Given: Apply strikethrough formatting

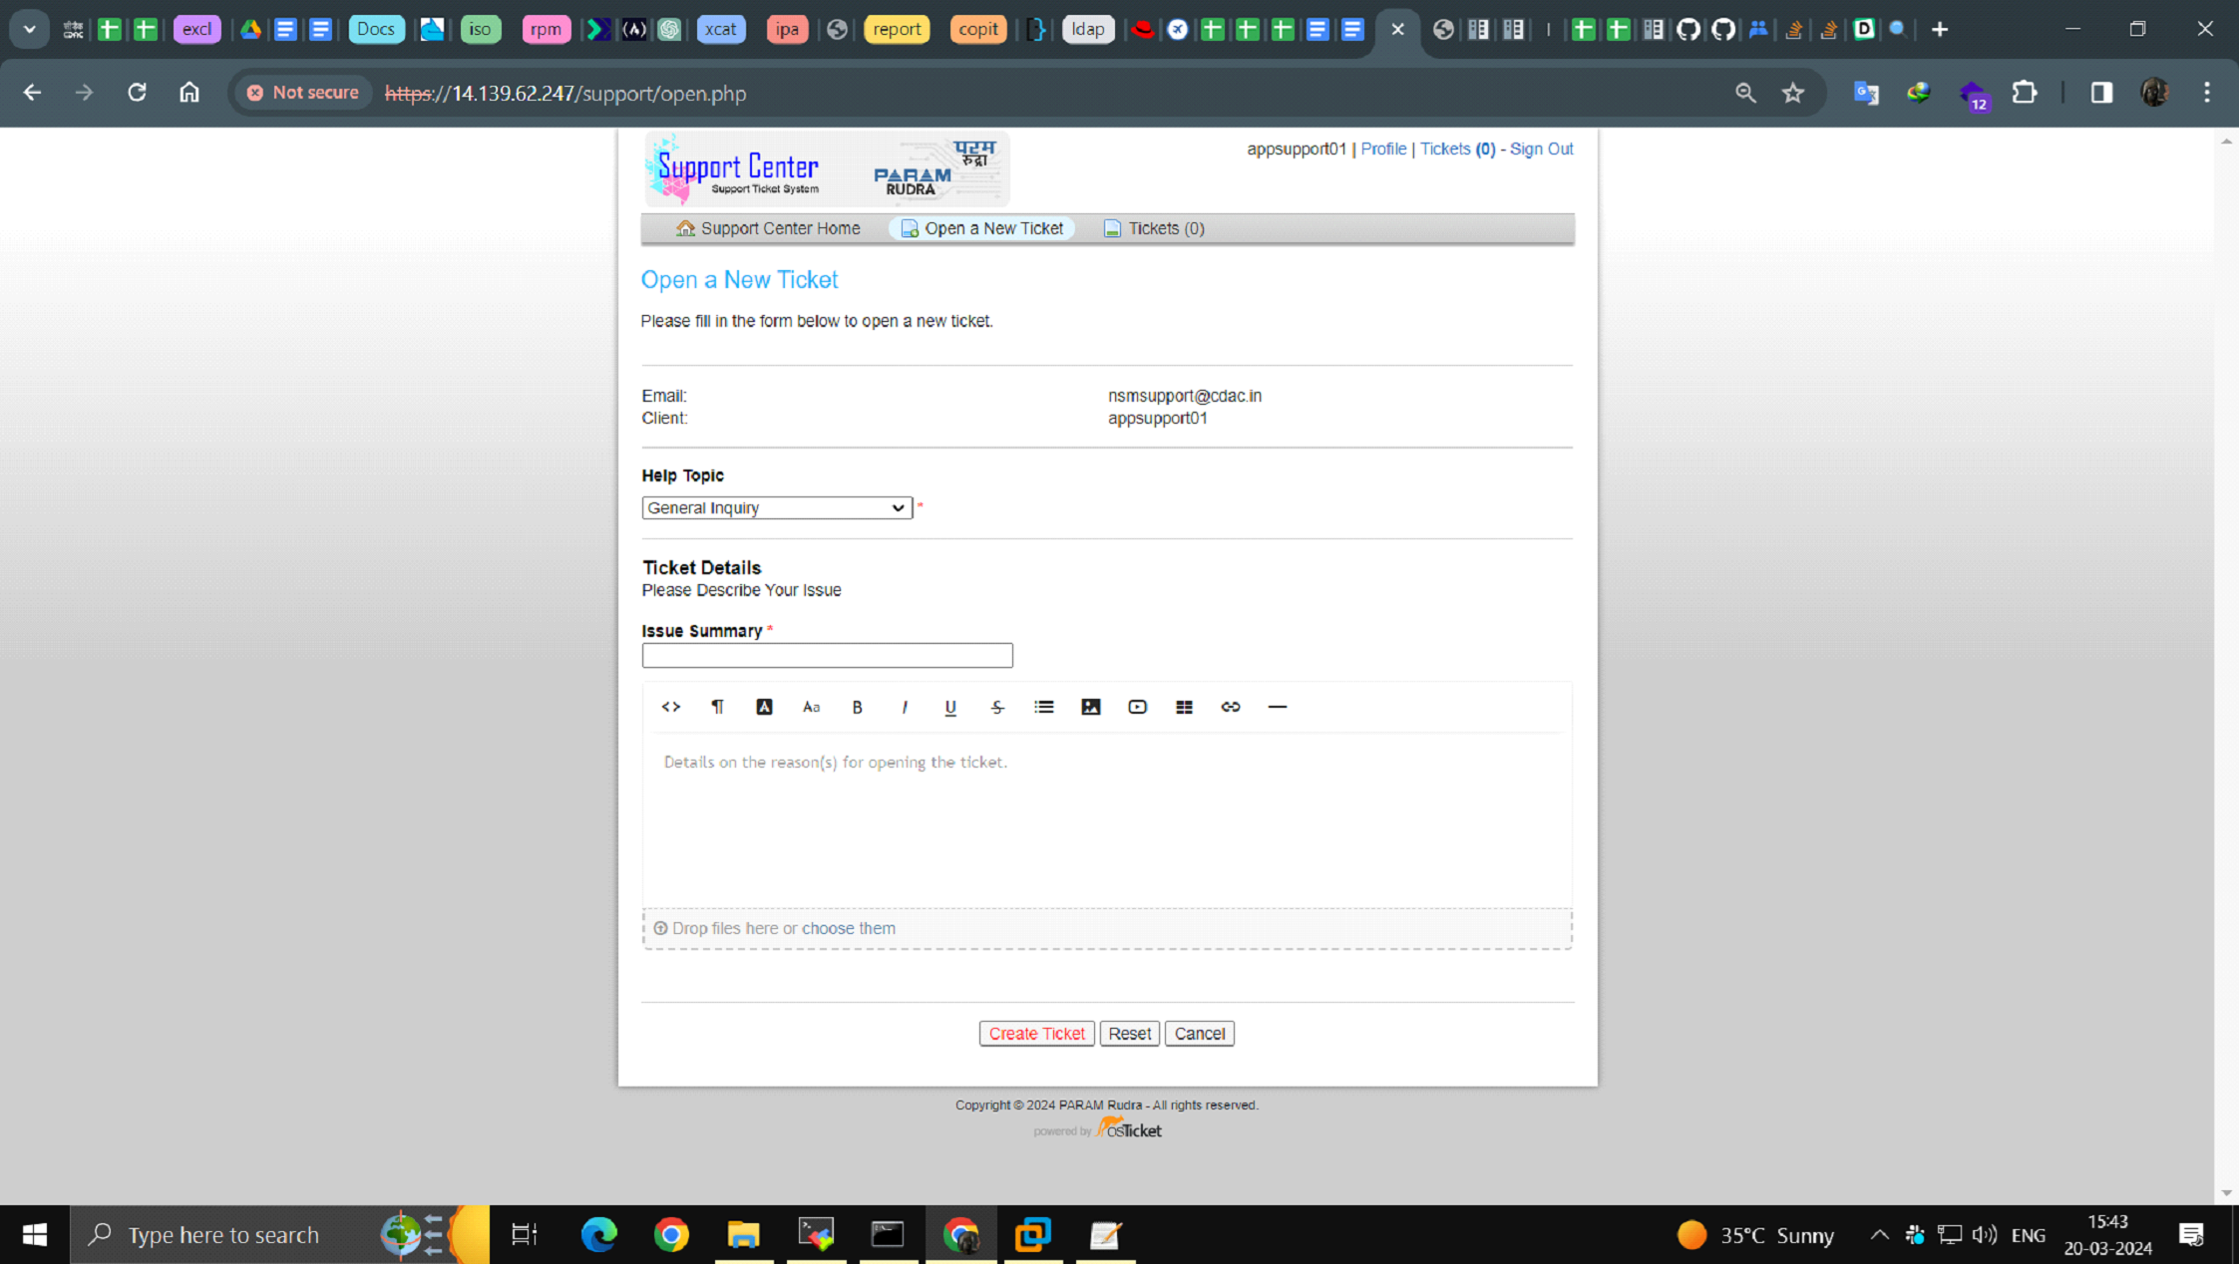Looking at the screenshot, I should point(996,707).
